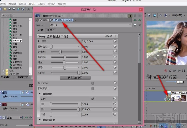Uncheck 启用 under 限制明度
The width and height of the screenshot is (187, 128).
point(92,99)
